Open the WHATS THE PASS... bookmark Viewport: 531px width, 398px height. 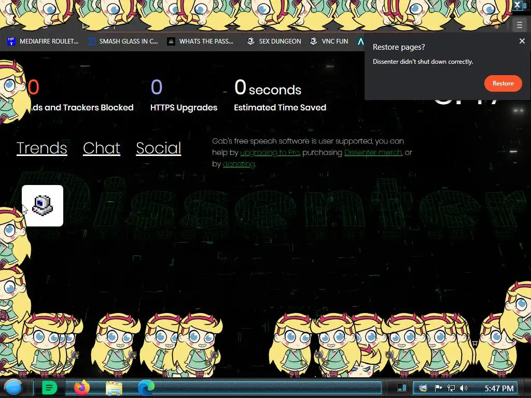click(200, 41)
